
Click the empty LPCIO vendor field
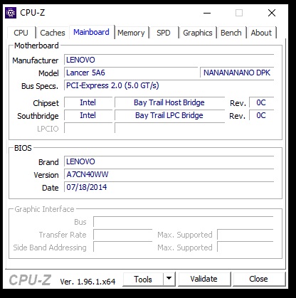coord(88,128)
